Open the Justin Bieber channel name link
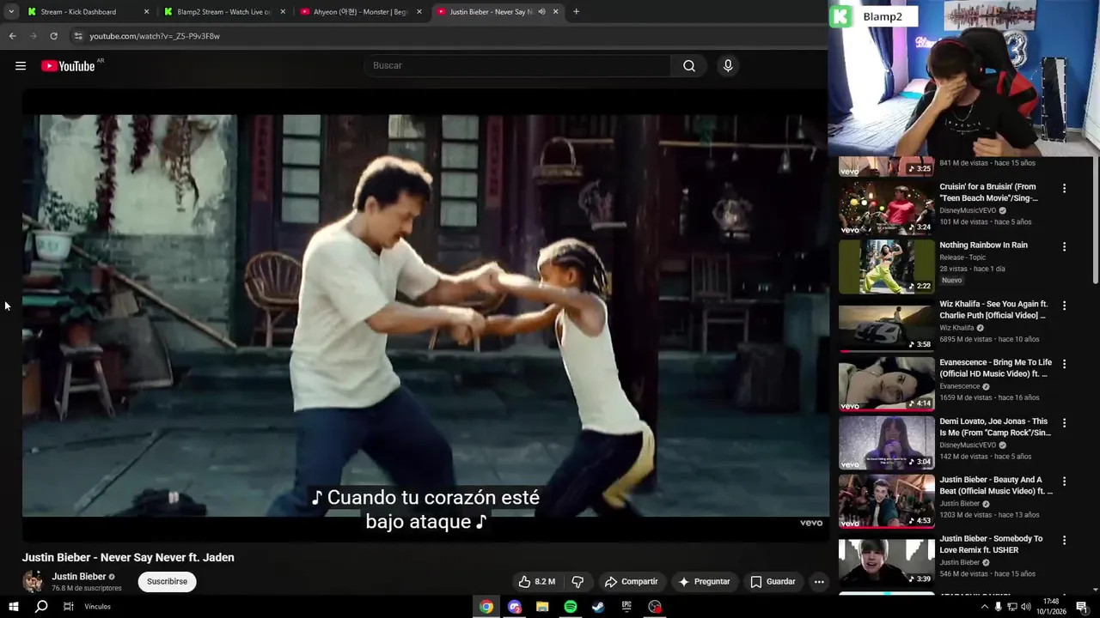Viewport: 1100px width, 618px height. [x=79, y=577]
